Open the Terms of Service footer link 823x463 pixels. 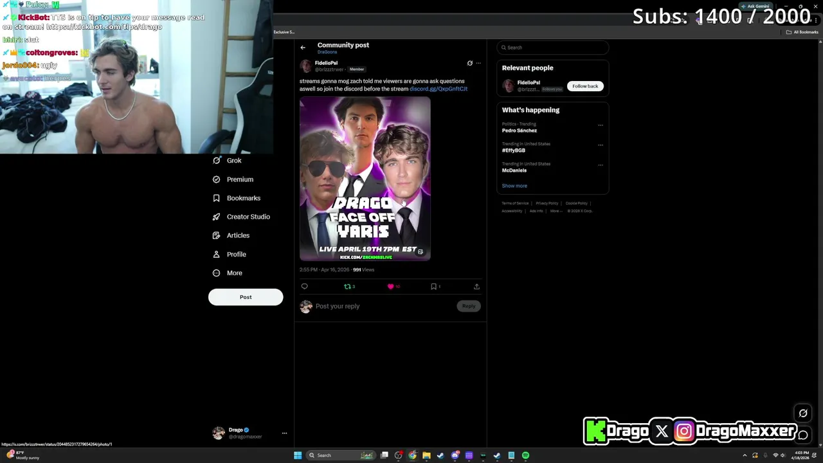[x=515, y=203]
